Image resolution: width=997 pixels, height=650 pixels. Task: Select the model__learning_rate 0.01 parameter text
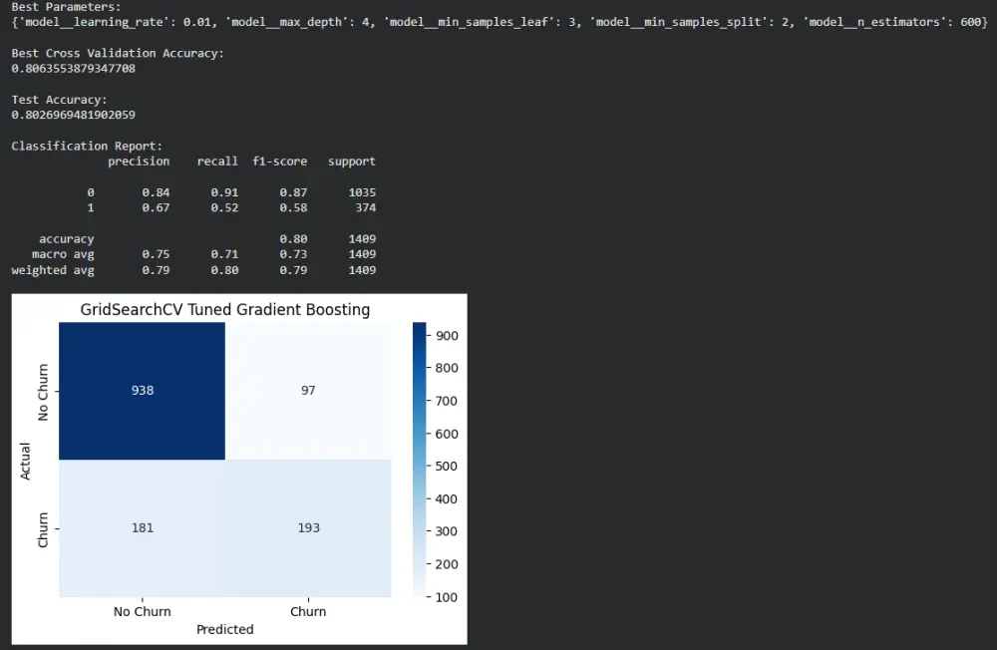tap(117, 22)
